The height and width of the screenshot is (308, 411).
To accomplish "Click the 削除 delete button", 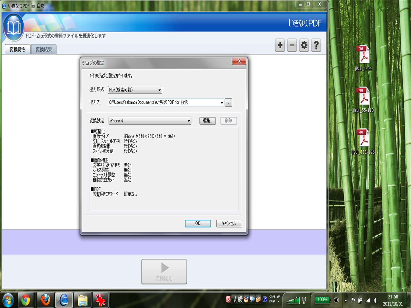I will 228,121.
